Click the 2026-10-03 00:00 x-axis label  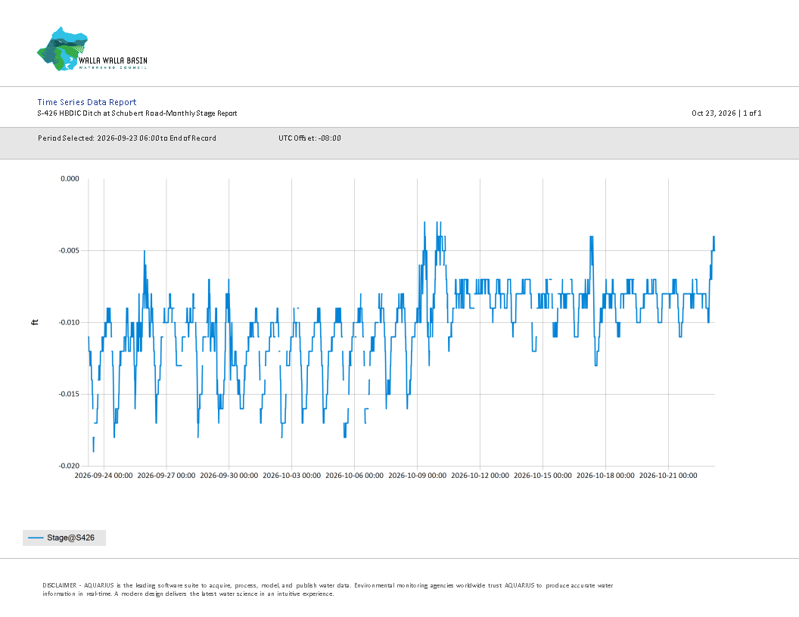[x=291, y=476]
